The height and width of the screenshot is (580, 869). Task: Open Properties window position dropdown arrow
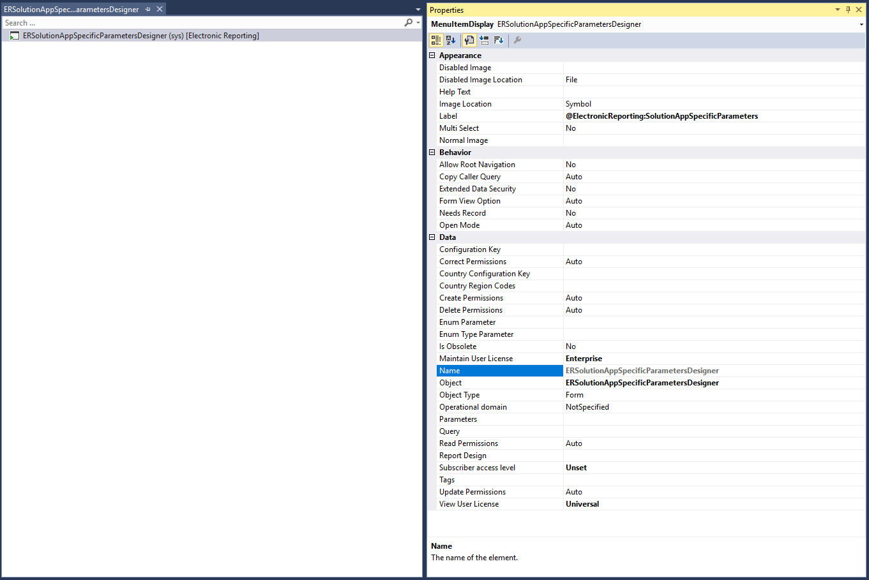[838, 10]
